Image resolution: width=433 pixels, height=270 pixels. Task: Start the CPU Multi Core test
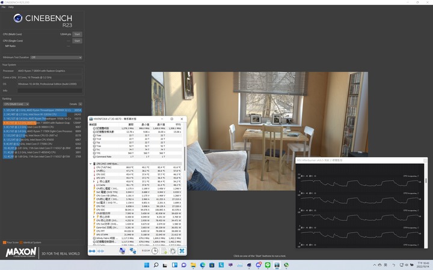point(78,34)
